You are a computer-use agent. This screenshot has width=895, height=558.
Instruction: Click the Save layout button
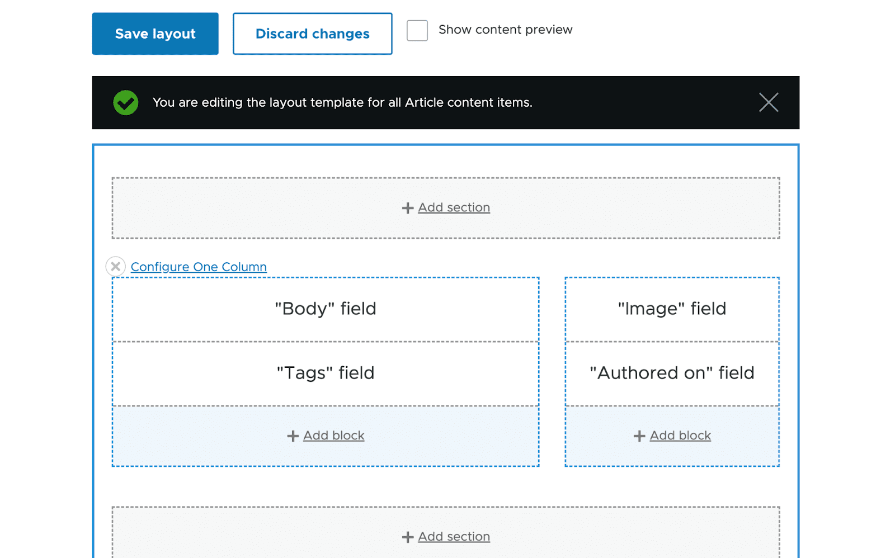tap(155, 34)
